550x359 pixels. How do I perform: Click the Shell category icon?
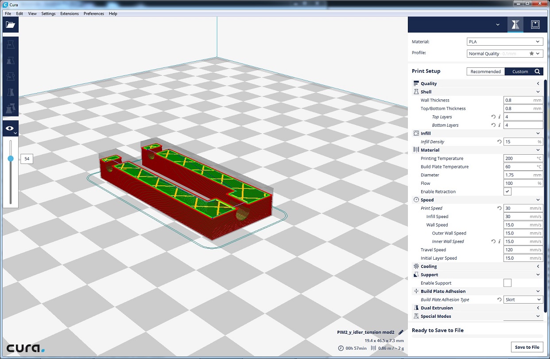416,92
